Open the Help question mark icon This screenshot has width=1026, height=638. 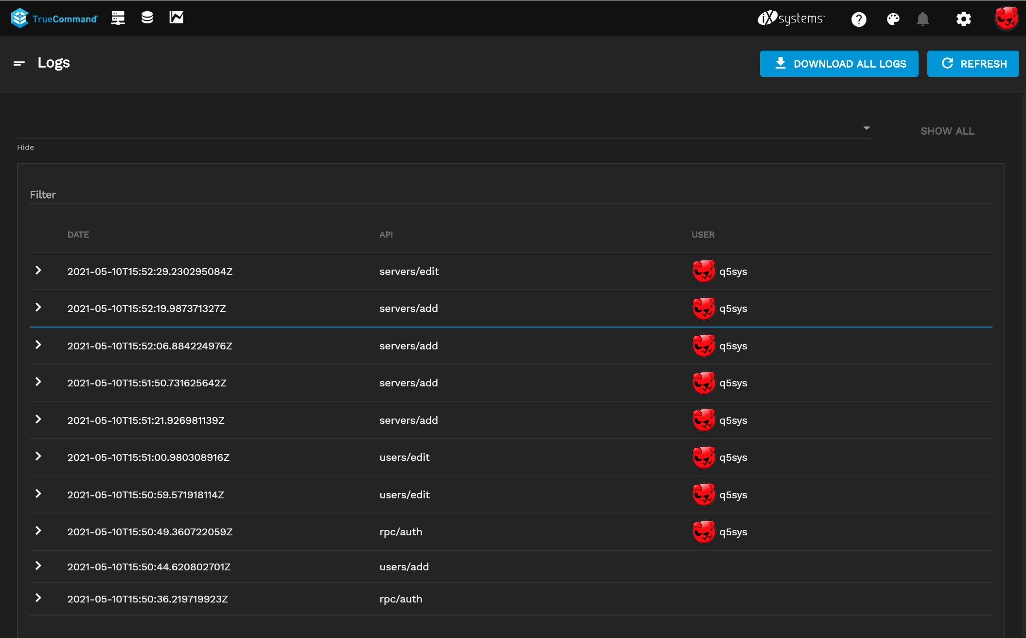(859, 19)
